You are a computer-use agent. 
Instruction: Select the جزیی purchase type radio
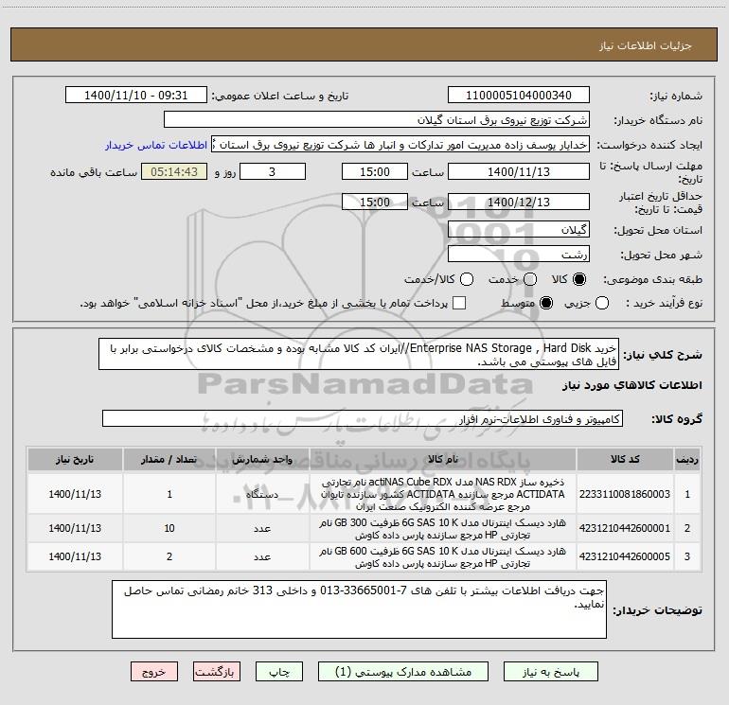[602, 303]
